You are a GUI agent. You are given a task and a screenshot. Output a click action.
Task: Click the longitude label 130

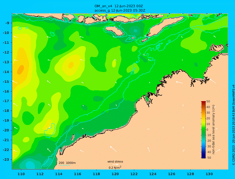click(209, 174)
